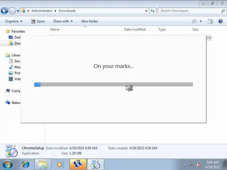Sort by the Size column
The width and height of the screenshot is (227, 170).
(x=195, y=29)
